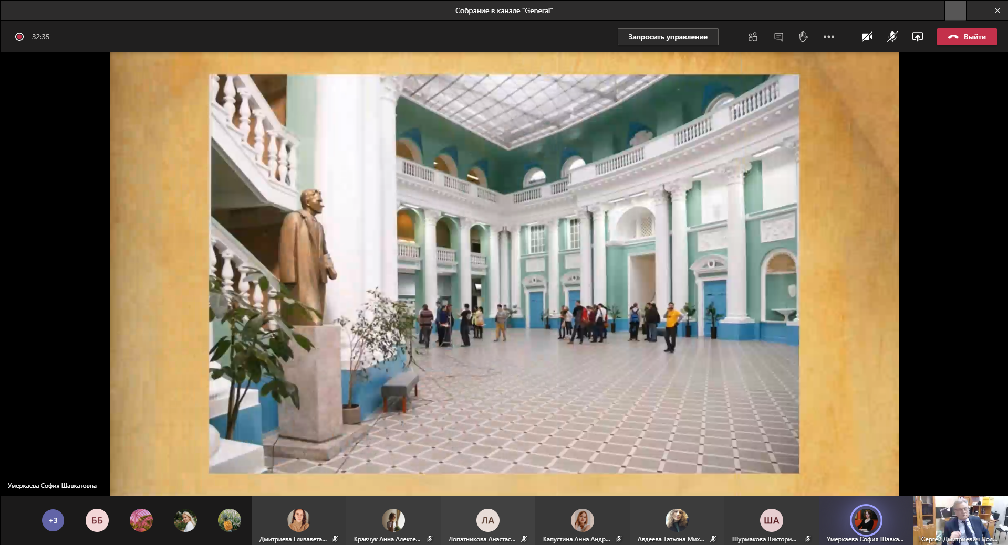Select Капустина Анна participant tile
Screen dimensions: 1008x545
[x=582, y=521]
